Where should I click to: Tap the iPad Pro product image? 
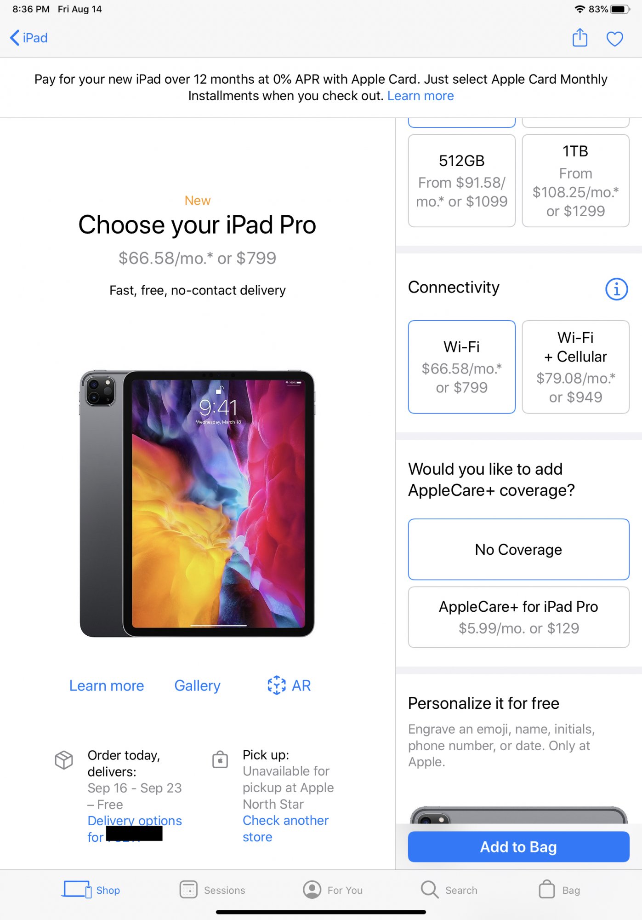(x=197, y=504)
